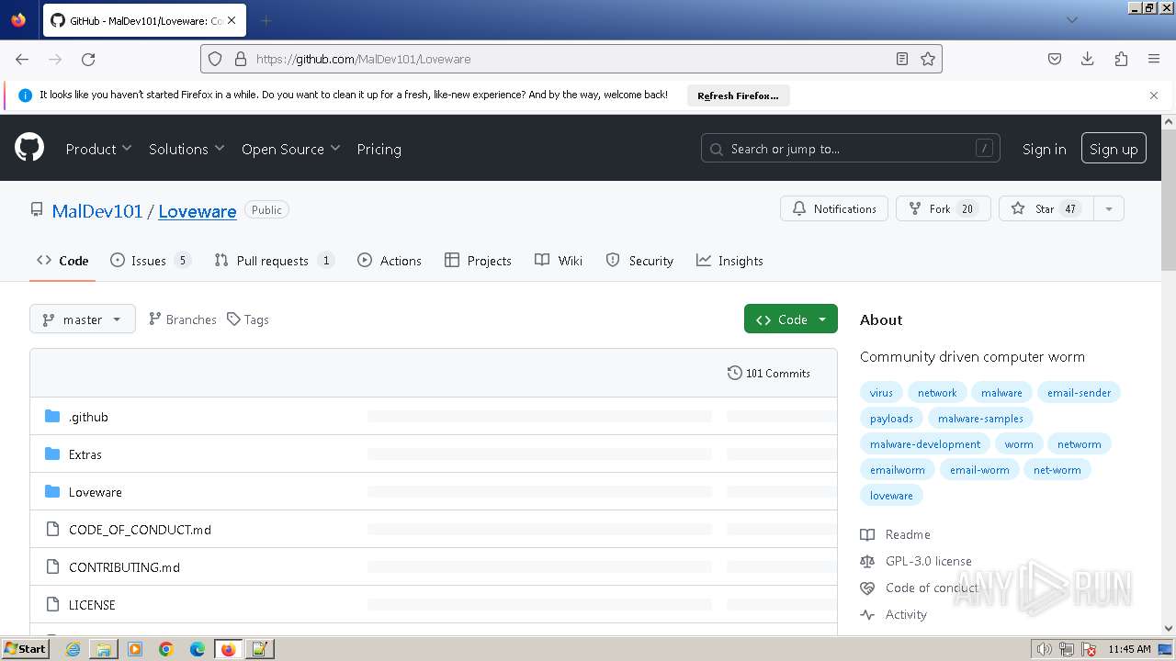Click tracking protection shield icon
The width and height of the screenshot is (1176, 661).
coord(215,59)
